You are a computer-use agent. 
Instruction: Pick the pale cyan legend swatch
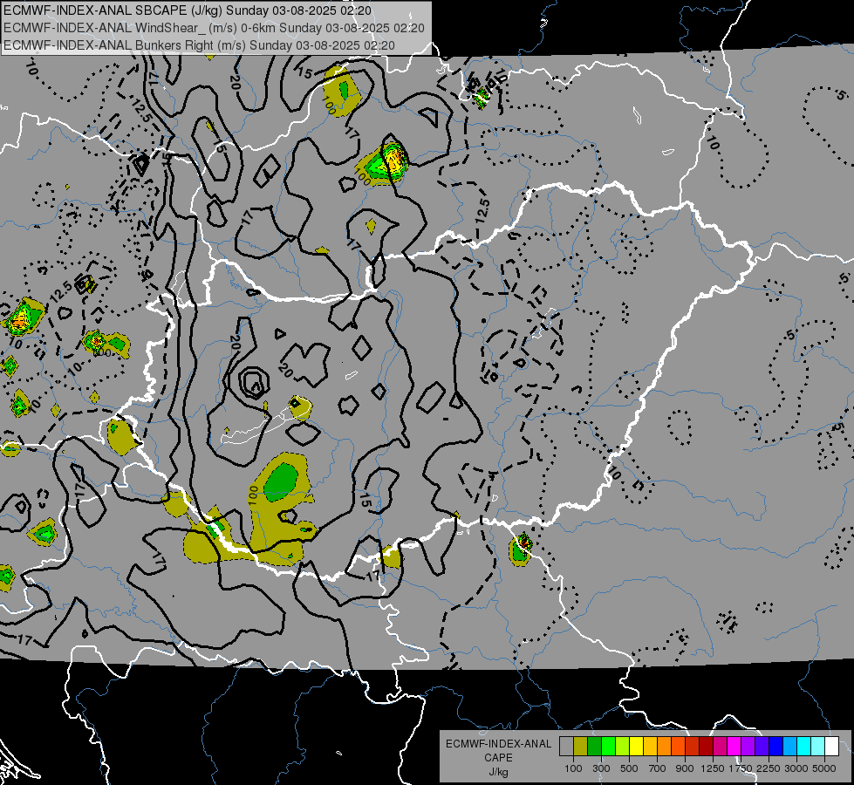[818, 747]
